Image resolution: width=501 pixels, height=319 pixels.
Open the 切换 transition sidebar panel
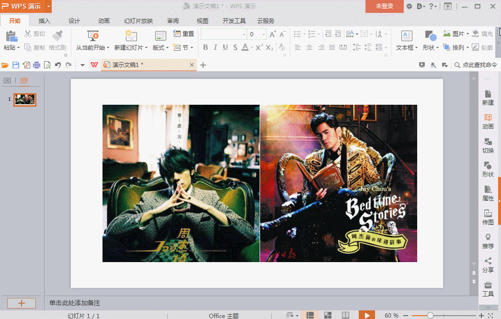(x=488, y=145)
